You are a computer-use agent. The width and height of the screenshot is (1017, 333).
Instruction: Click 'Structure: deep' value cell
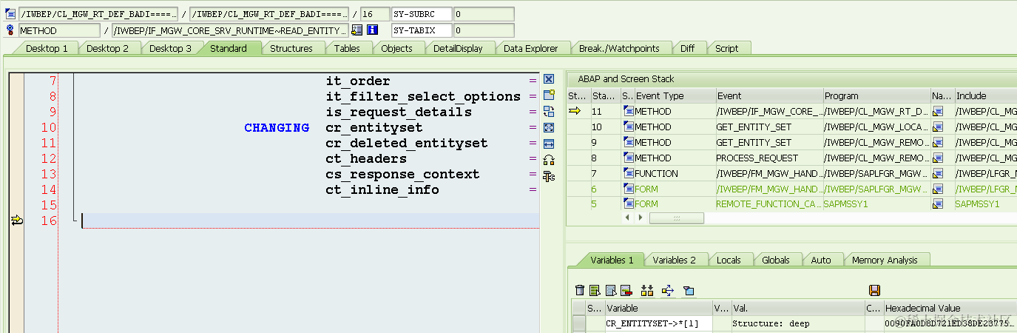pyautogui.click(x=797, y=323)
